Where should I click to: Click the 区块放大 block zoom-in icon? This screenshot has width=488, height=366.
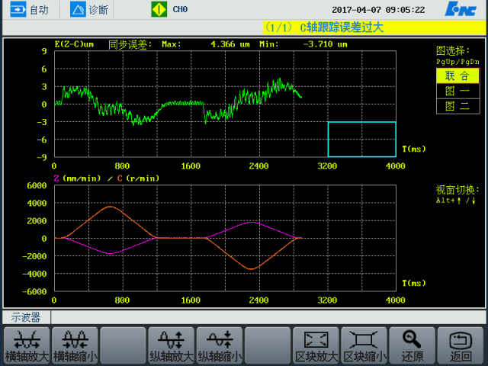click(316, 339)
